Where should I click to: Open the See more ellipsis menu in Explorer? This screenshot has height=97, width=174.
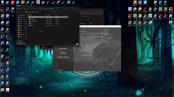click(57, 8)
